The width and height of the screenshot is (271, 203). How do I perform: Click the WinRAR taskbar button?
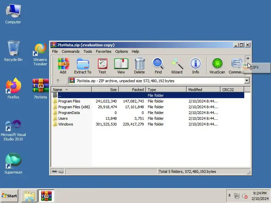click(46, 196)
